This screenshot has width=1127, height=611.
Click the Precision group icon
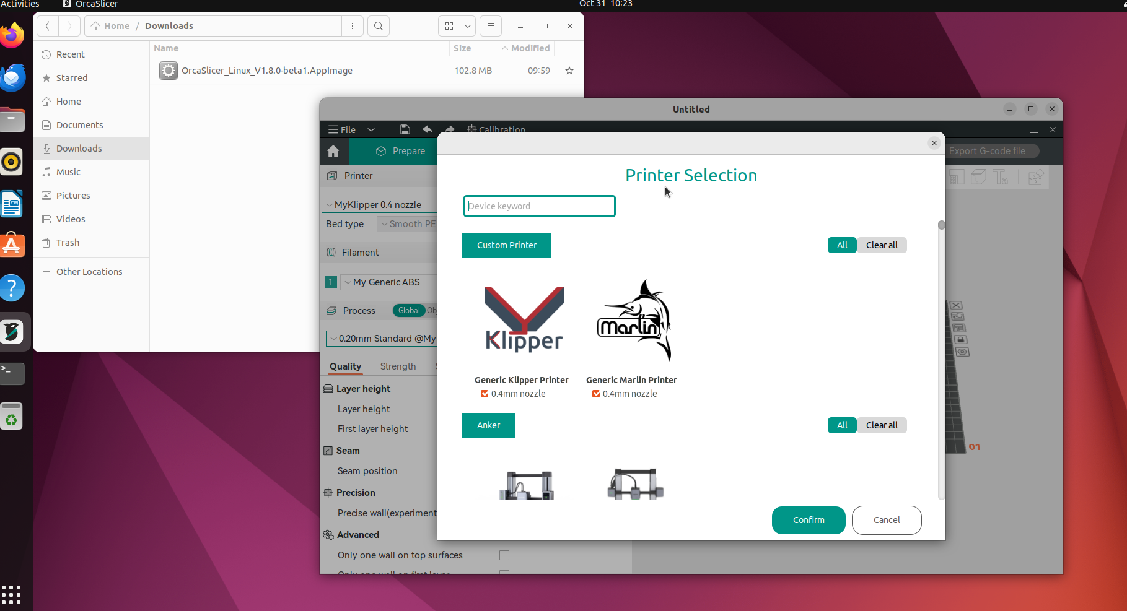tap(328, 493)
